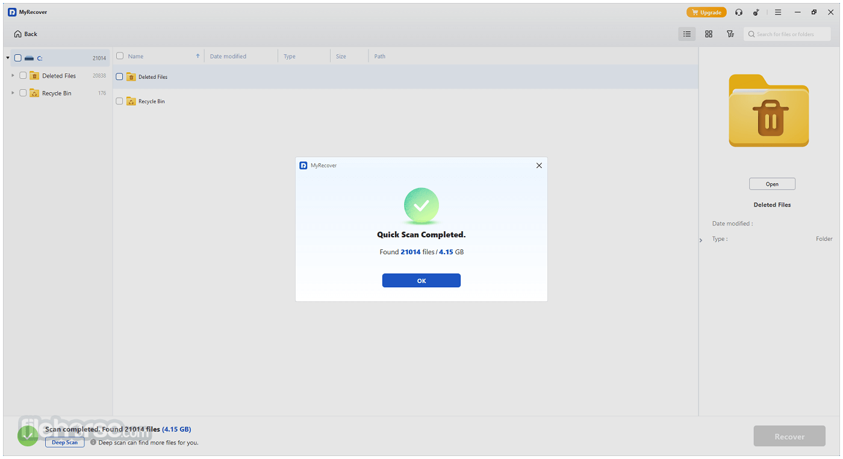Click the green scan-completed checkmark in status bar
Image resolution: width=843 pixels, height=459 pixels.
point(28,436)
